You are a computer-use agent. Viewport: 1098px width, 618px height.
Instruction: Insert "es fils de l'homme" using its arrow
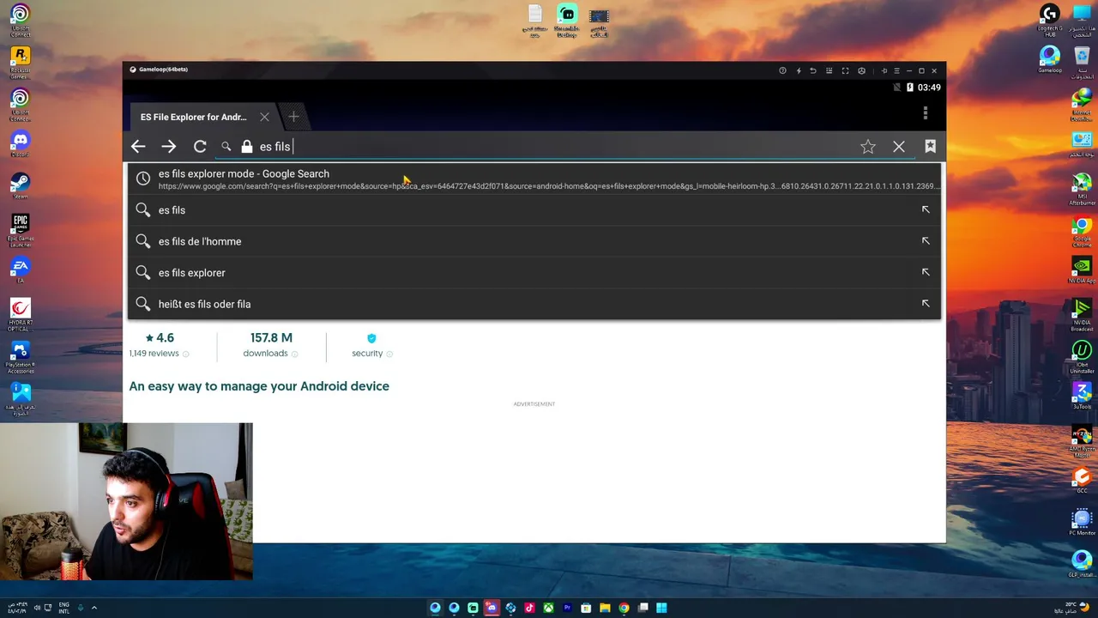coord(926,241)
